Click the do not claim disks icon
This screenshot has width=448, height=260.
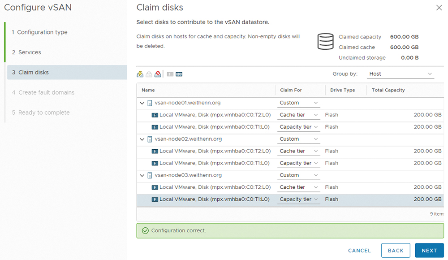point(158,74)
